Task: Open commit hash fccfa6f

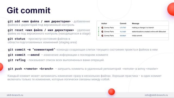Action: coord(123,32)
